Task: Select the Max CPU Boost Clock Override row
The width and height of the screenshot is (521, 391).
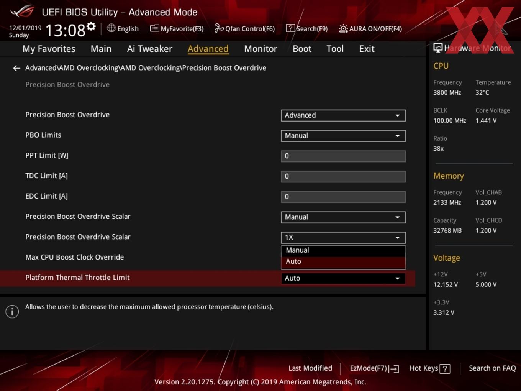Action: [x=74, y=257]
